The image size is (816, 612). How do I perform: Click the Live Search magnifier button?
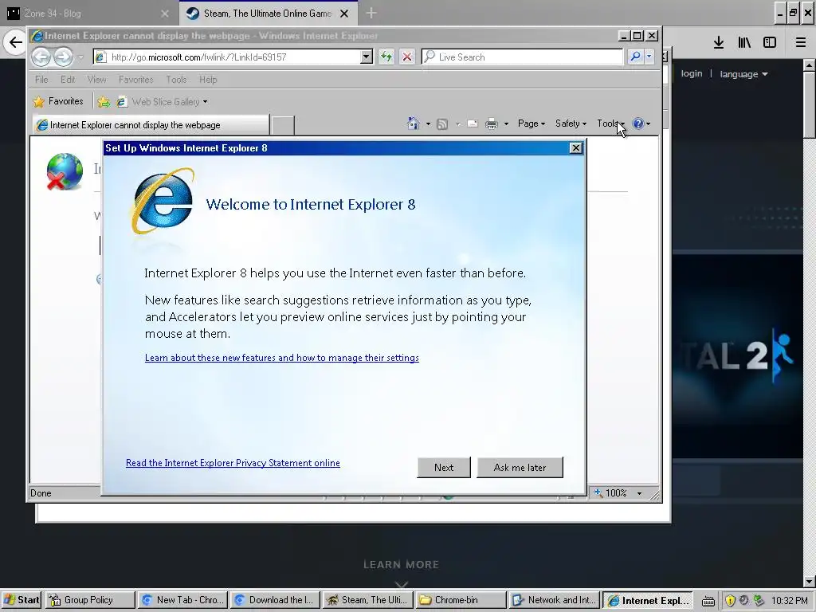click(635, 57)
